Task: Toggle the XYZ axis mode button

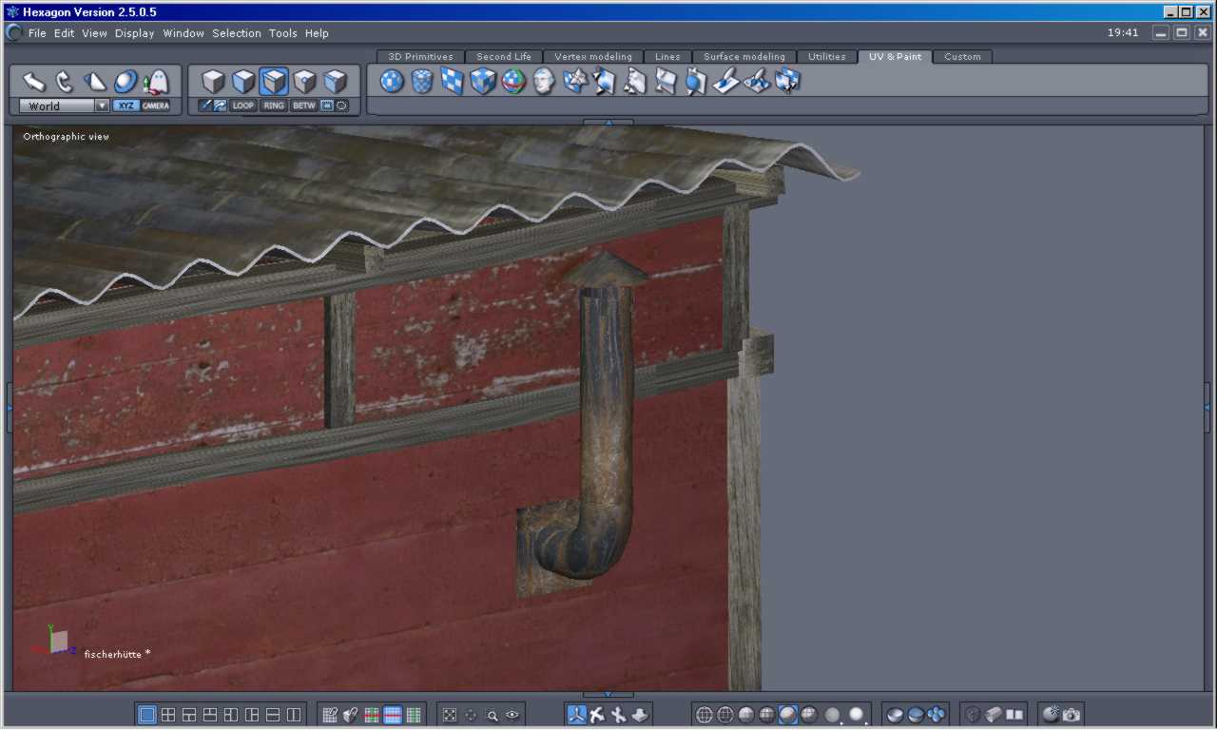Action: [x=126, y=106]
